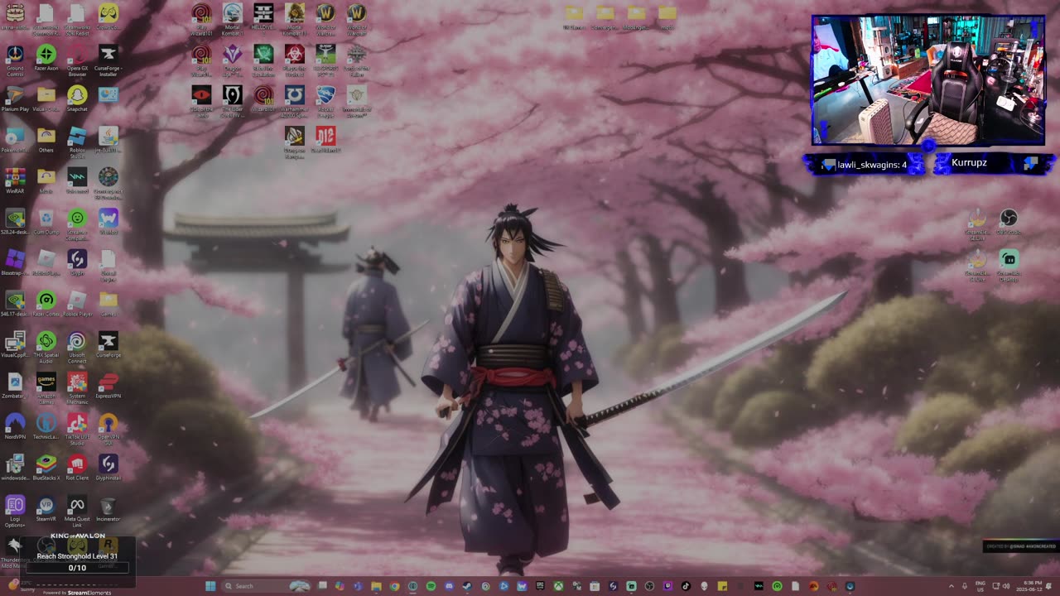Image resolution: width=1060 pixels, height=596 pixels.
Task: Select the Glyph desktop shortcut
Action: click(77, 262)
